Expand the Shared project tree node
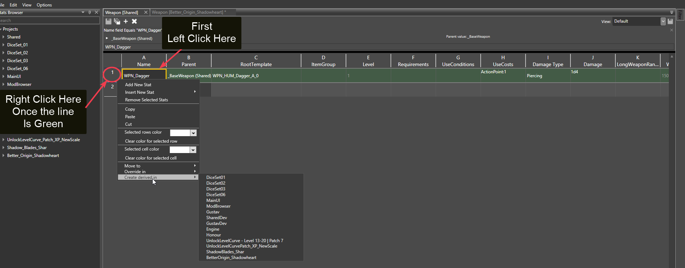This screenshot has width=685, height=268. click(3, 37)
